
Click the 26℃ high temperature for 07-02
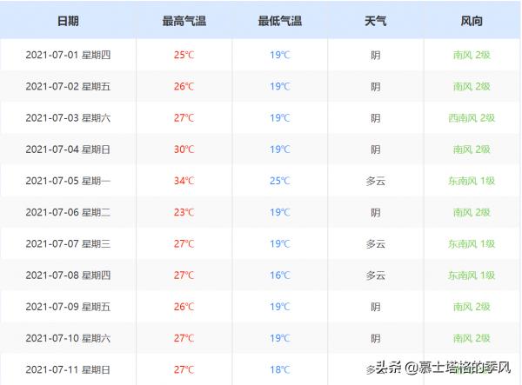click(x=184, y=86)
